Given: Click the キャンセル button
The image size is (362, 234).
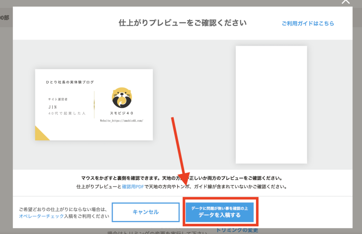Looking at the screenshot, I should coord(146,212).
